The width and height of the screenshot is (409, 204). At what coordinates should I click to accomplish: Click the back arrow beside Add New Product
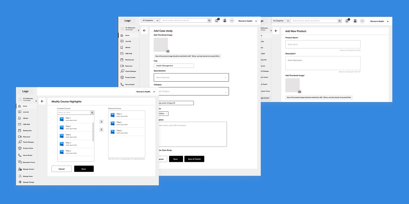pyautogui.click(x=276, y=31)
